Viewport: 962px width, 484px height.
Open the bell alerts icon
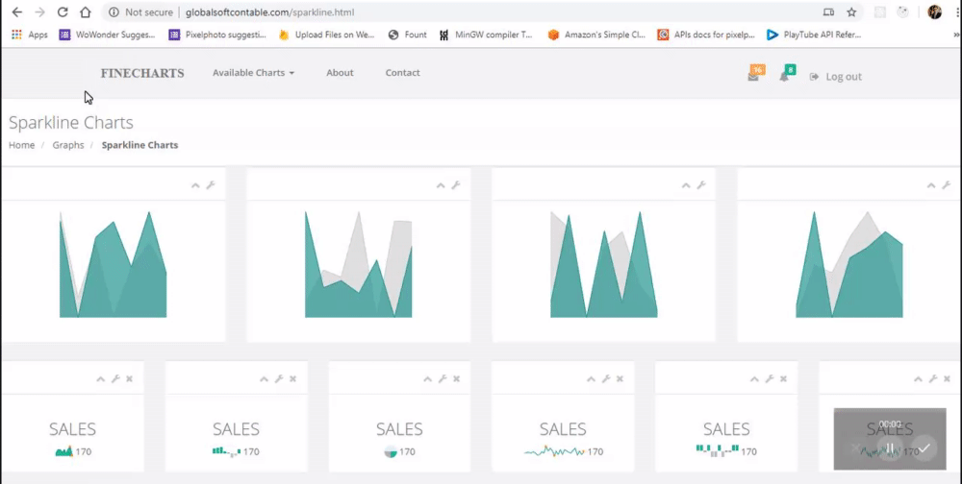point(784,77)
